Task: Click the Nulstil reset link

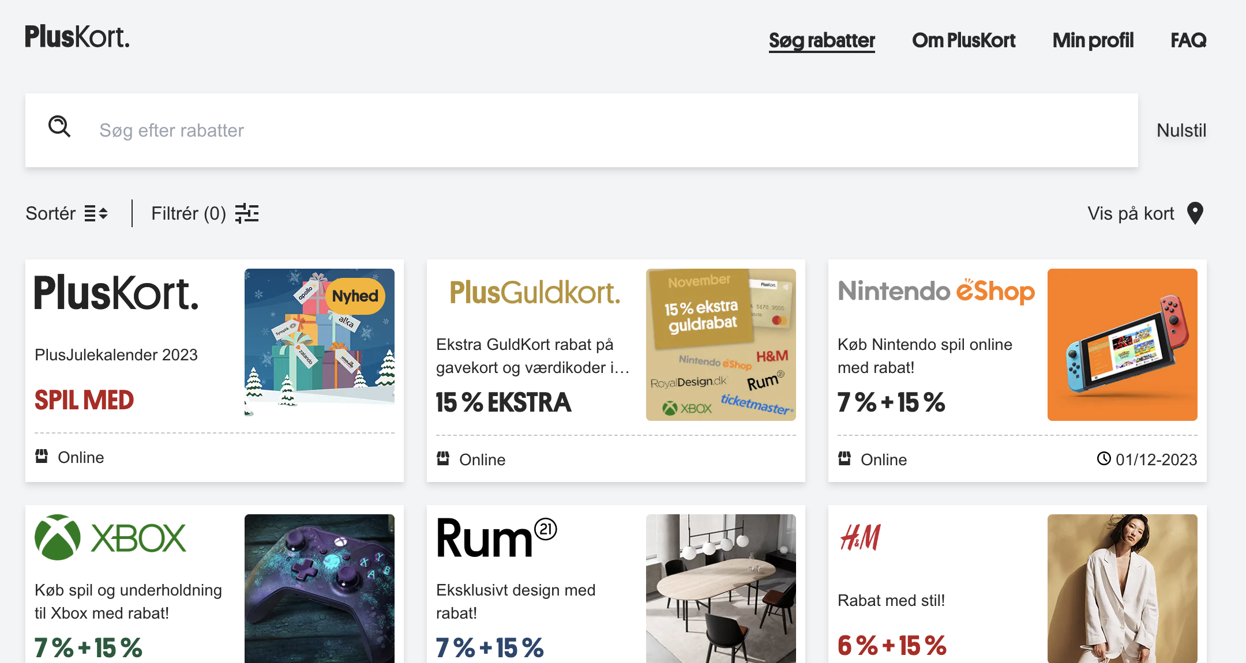Action: click(1181, 130)
